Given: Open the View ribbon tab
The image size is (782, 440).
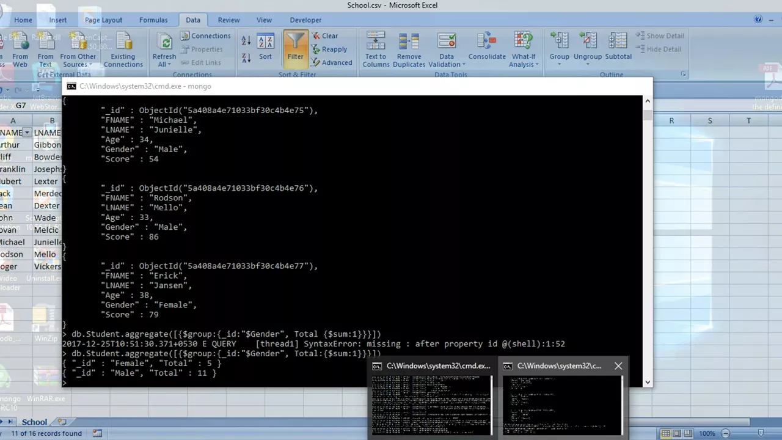Looking at the screenshot, I should [x=264, y=20].
